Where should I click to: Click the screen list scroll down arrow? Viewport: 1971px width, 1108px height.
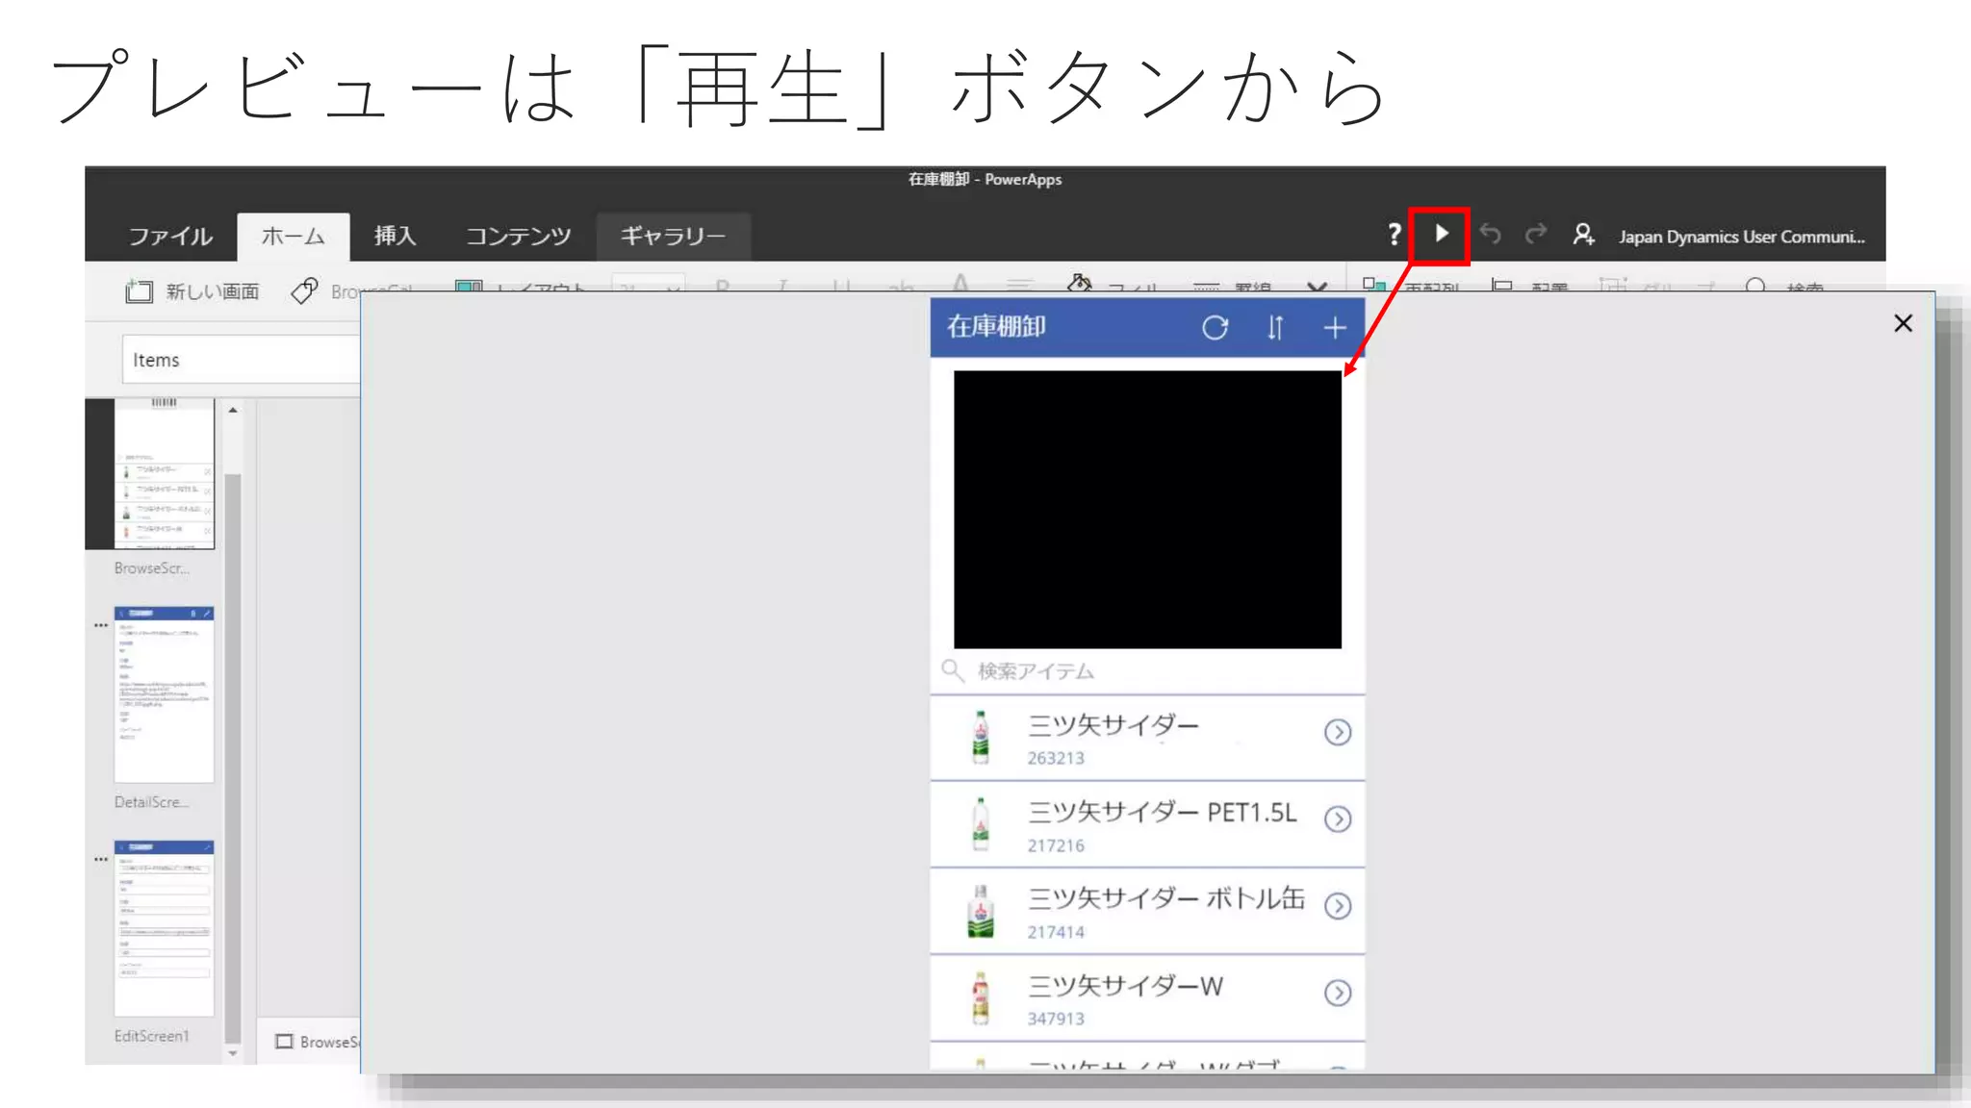[233, 1053]
